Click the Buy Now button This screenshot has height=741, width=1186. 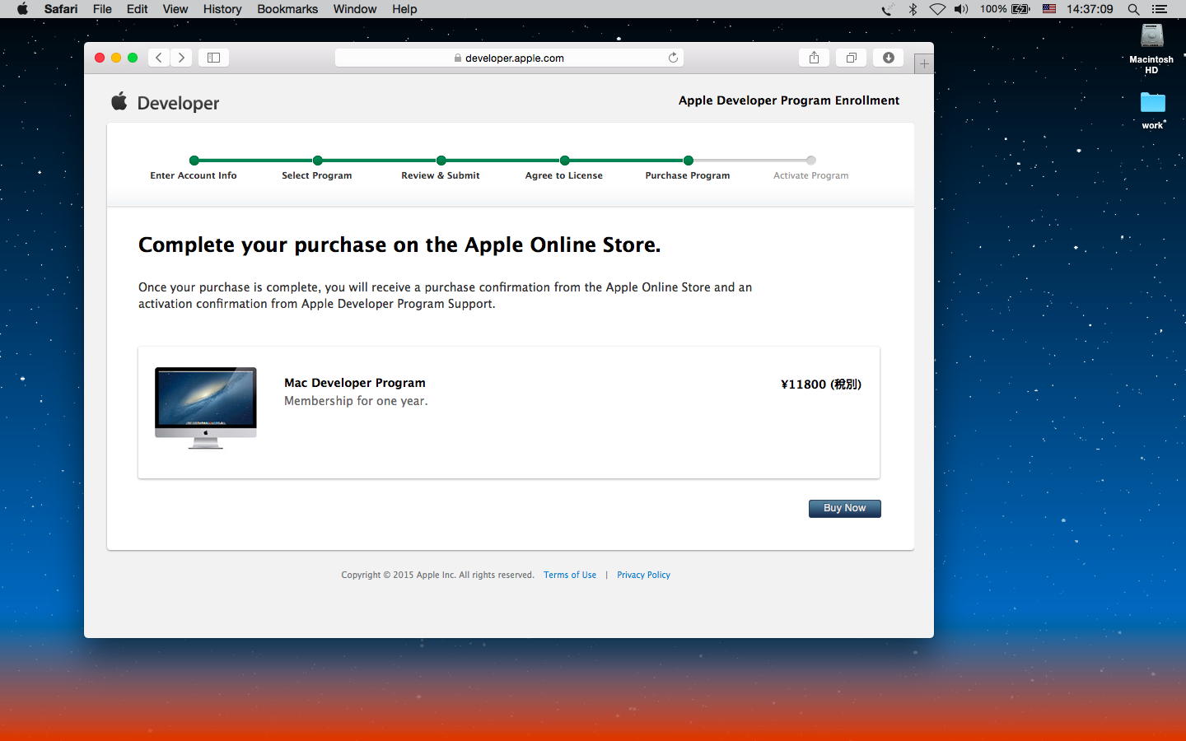(x=845, y=509)
